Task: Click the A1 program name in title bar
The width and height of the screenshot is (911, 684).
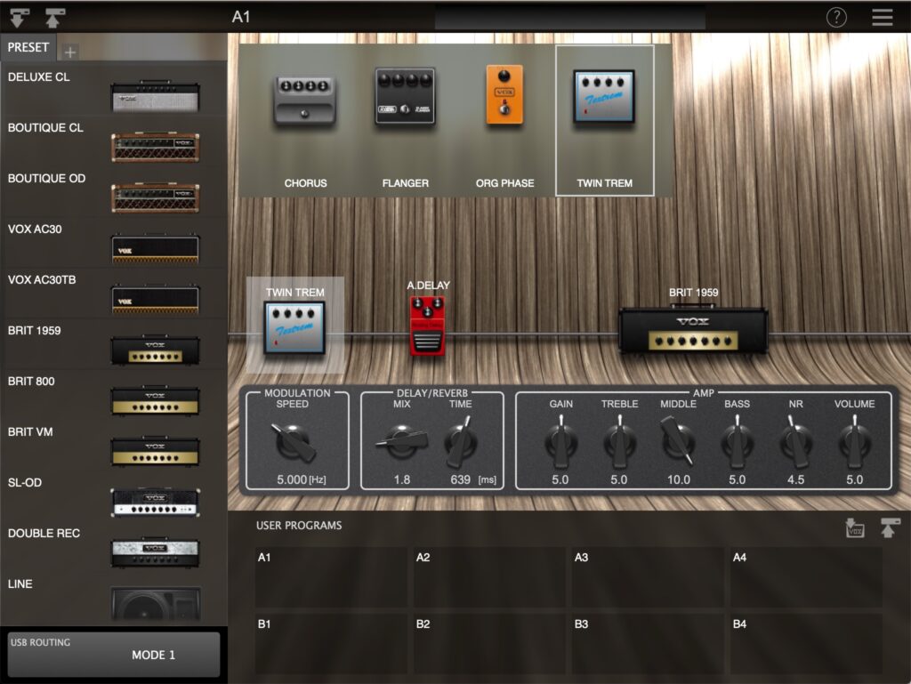Action: pos(240,17)
